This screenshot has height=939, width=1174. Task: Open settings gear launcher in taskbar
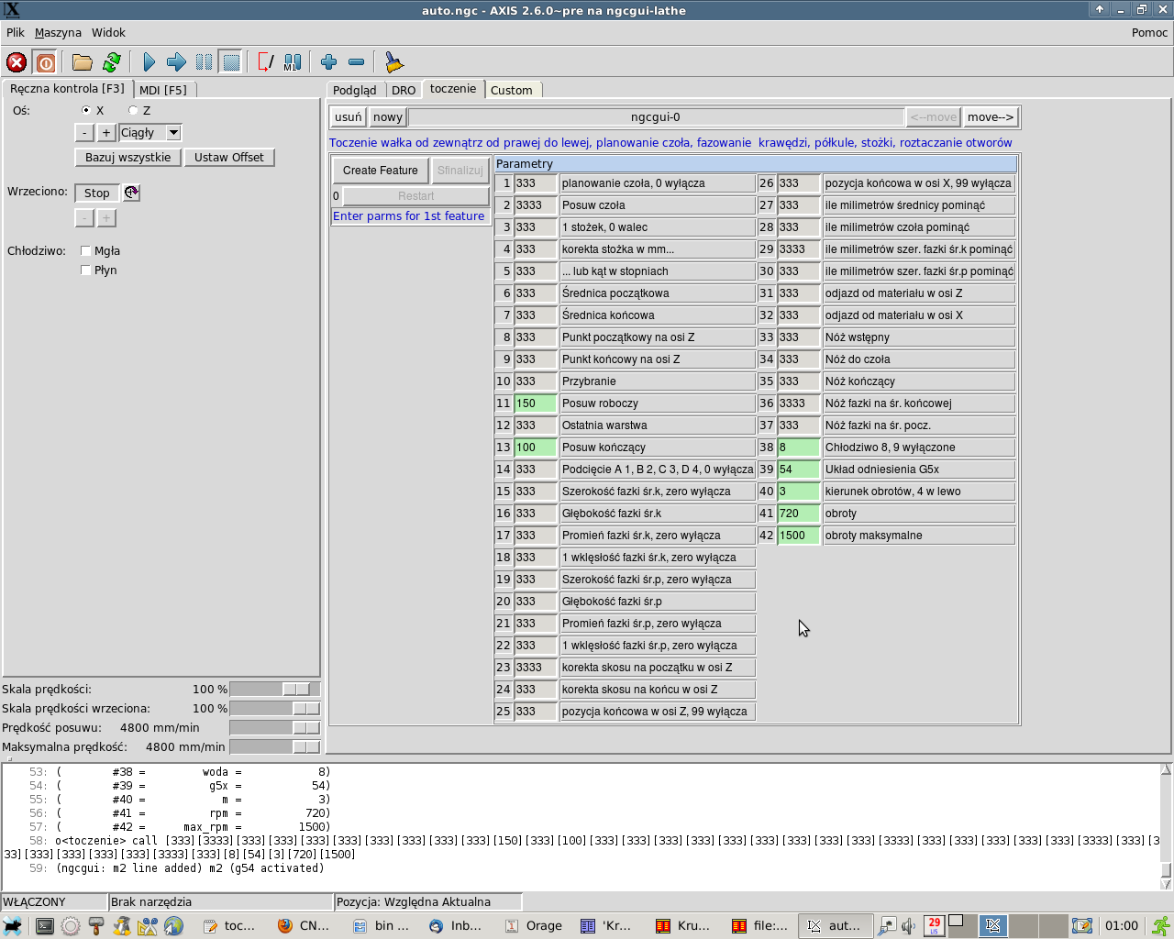click(x=71, y=926)
